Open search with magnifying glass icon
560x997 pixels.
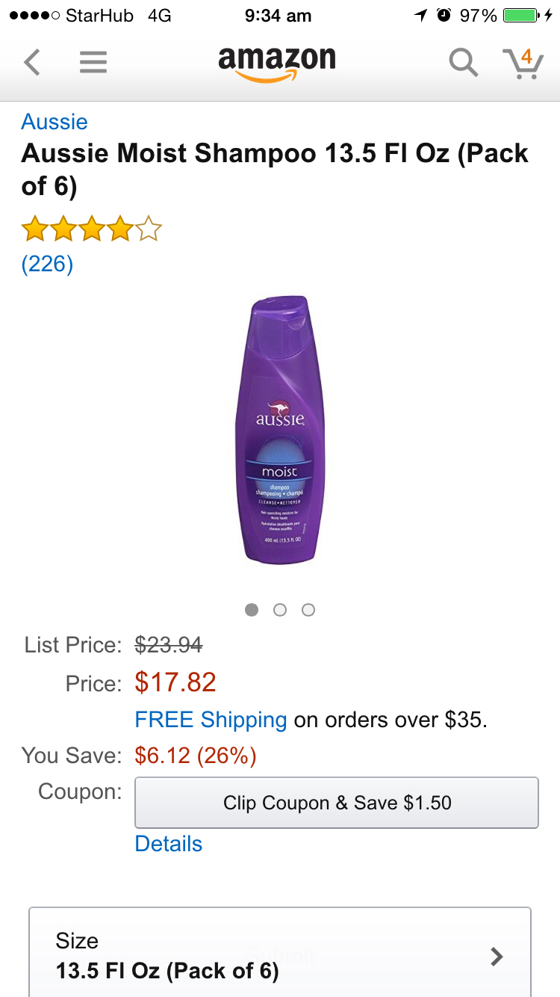tap(463, 63)
